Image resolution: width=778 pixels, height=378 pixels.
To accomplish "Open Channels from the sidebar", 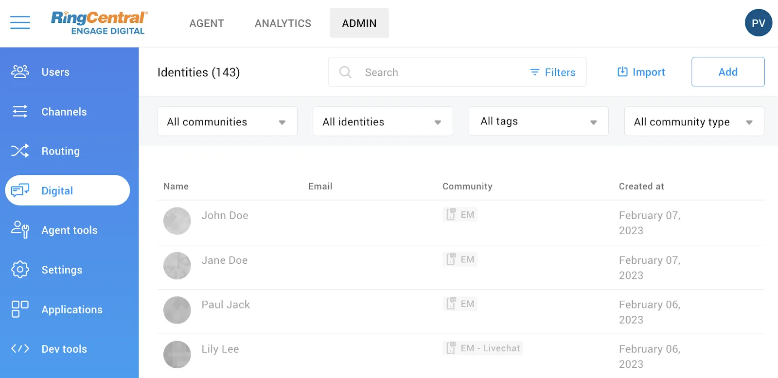I will click(64, 112).
